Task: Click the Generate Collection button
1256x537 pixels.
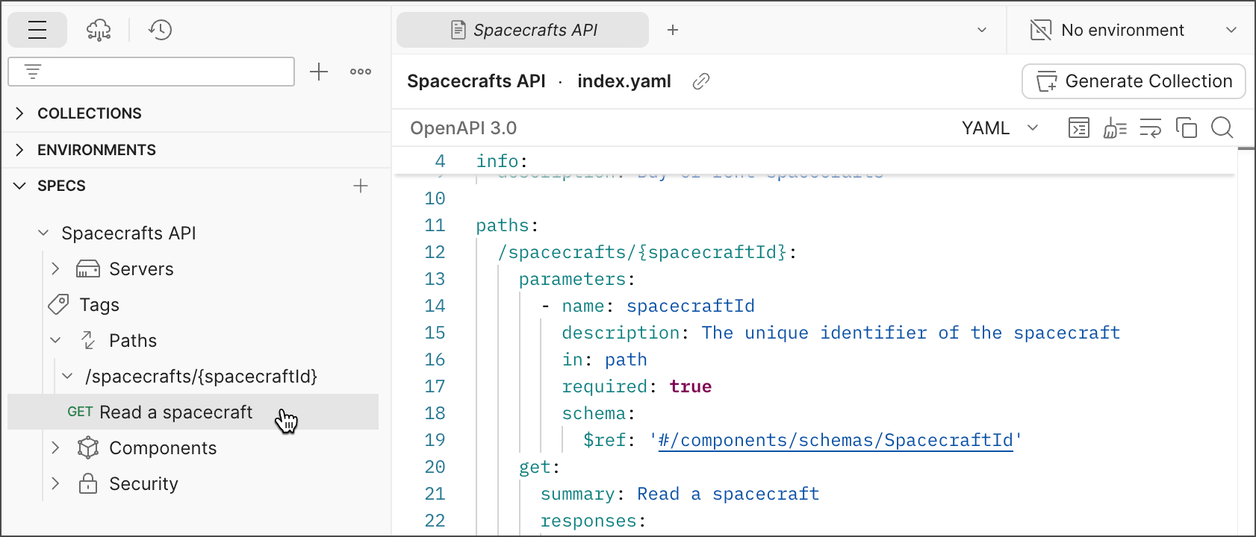Action: [1134, 81]
